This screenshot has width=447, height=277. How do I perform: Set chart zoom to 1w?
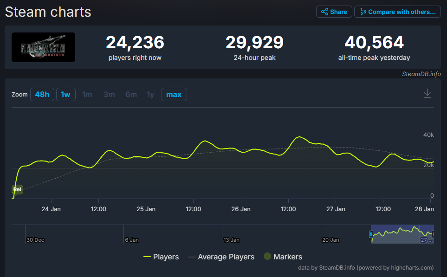pos(65,94)
